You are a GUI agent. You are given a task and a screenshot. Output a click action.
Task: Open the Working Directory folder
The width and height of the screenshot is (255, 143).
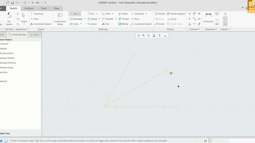(8, 63)
